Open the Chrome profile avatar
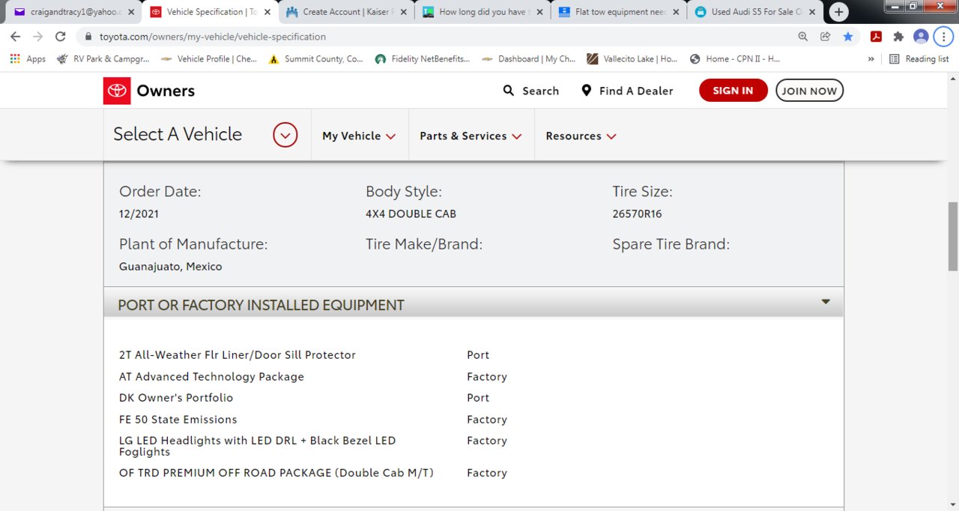This screenshot has width=959, height=511. 921,37
